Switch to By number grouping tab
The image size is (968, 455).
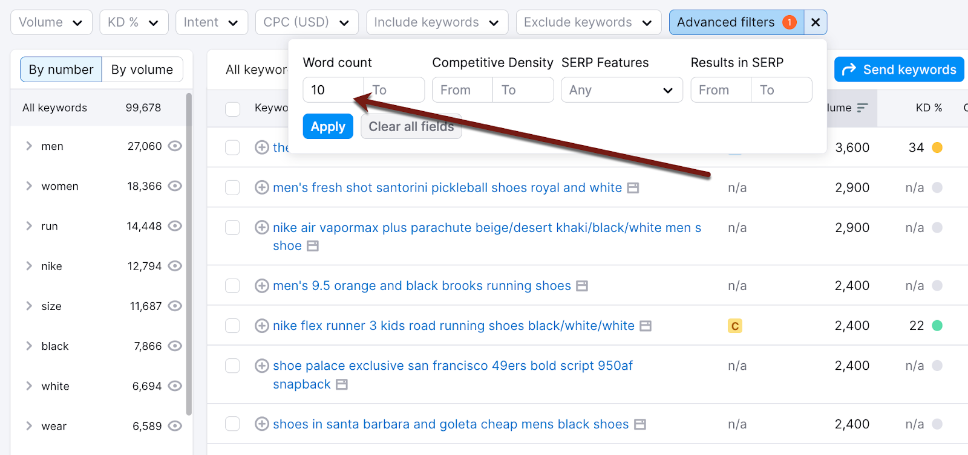click(x=61, y=69)
